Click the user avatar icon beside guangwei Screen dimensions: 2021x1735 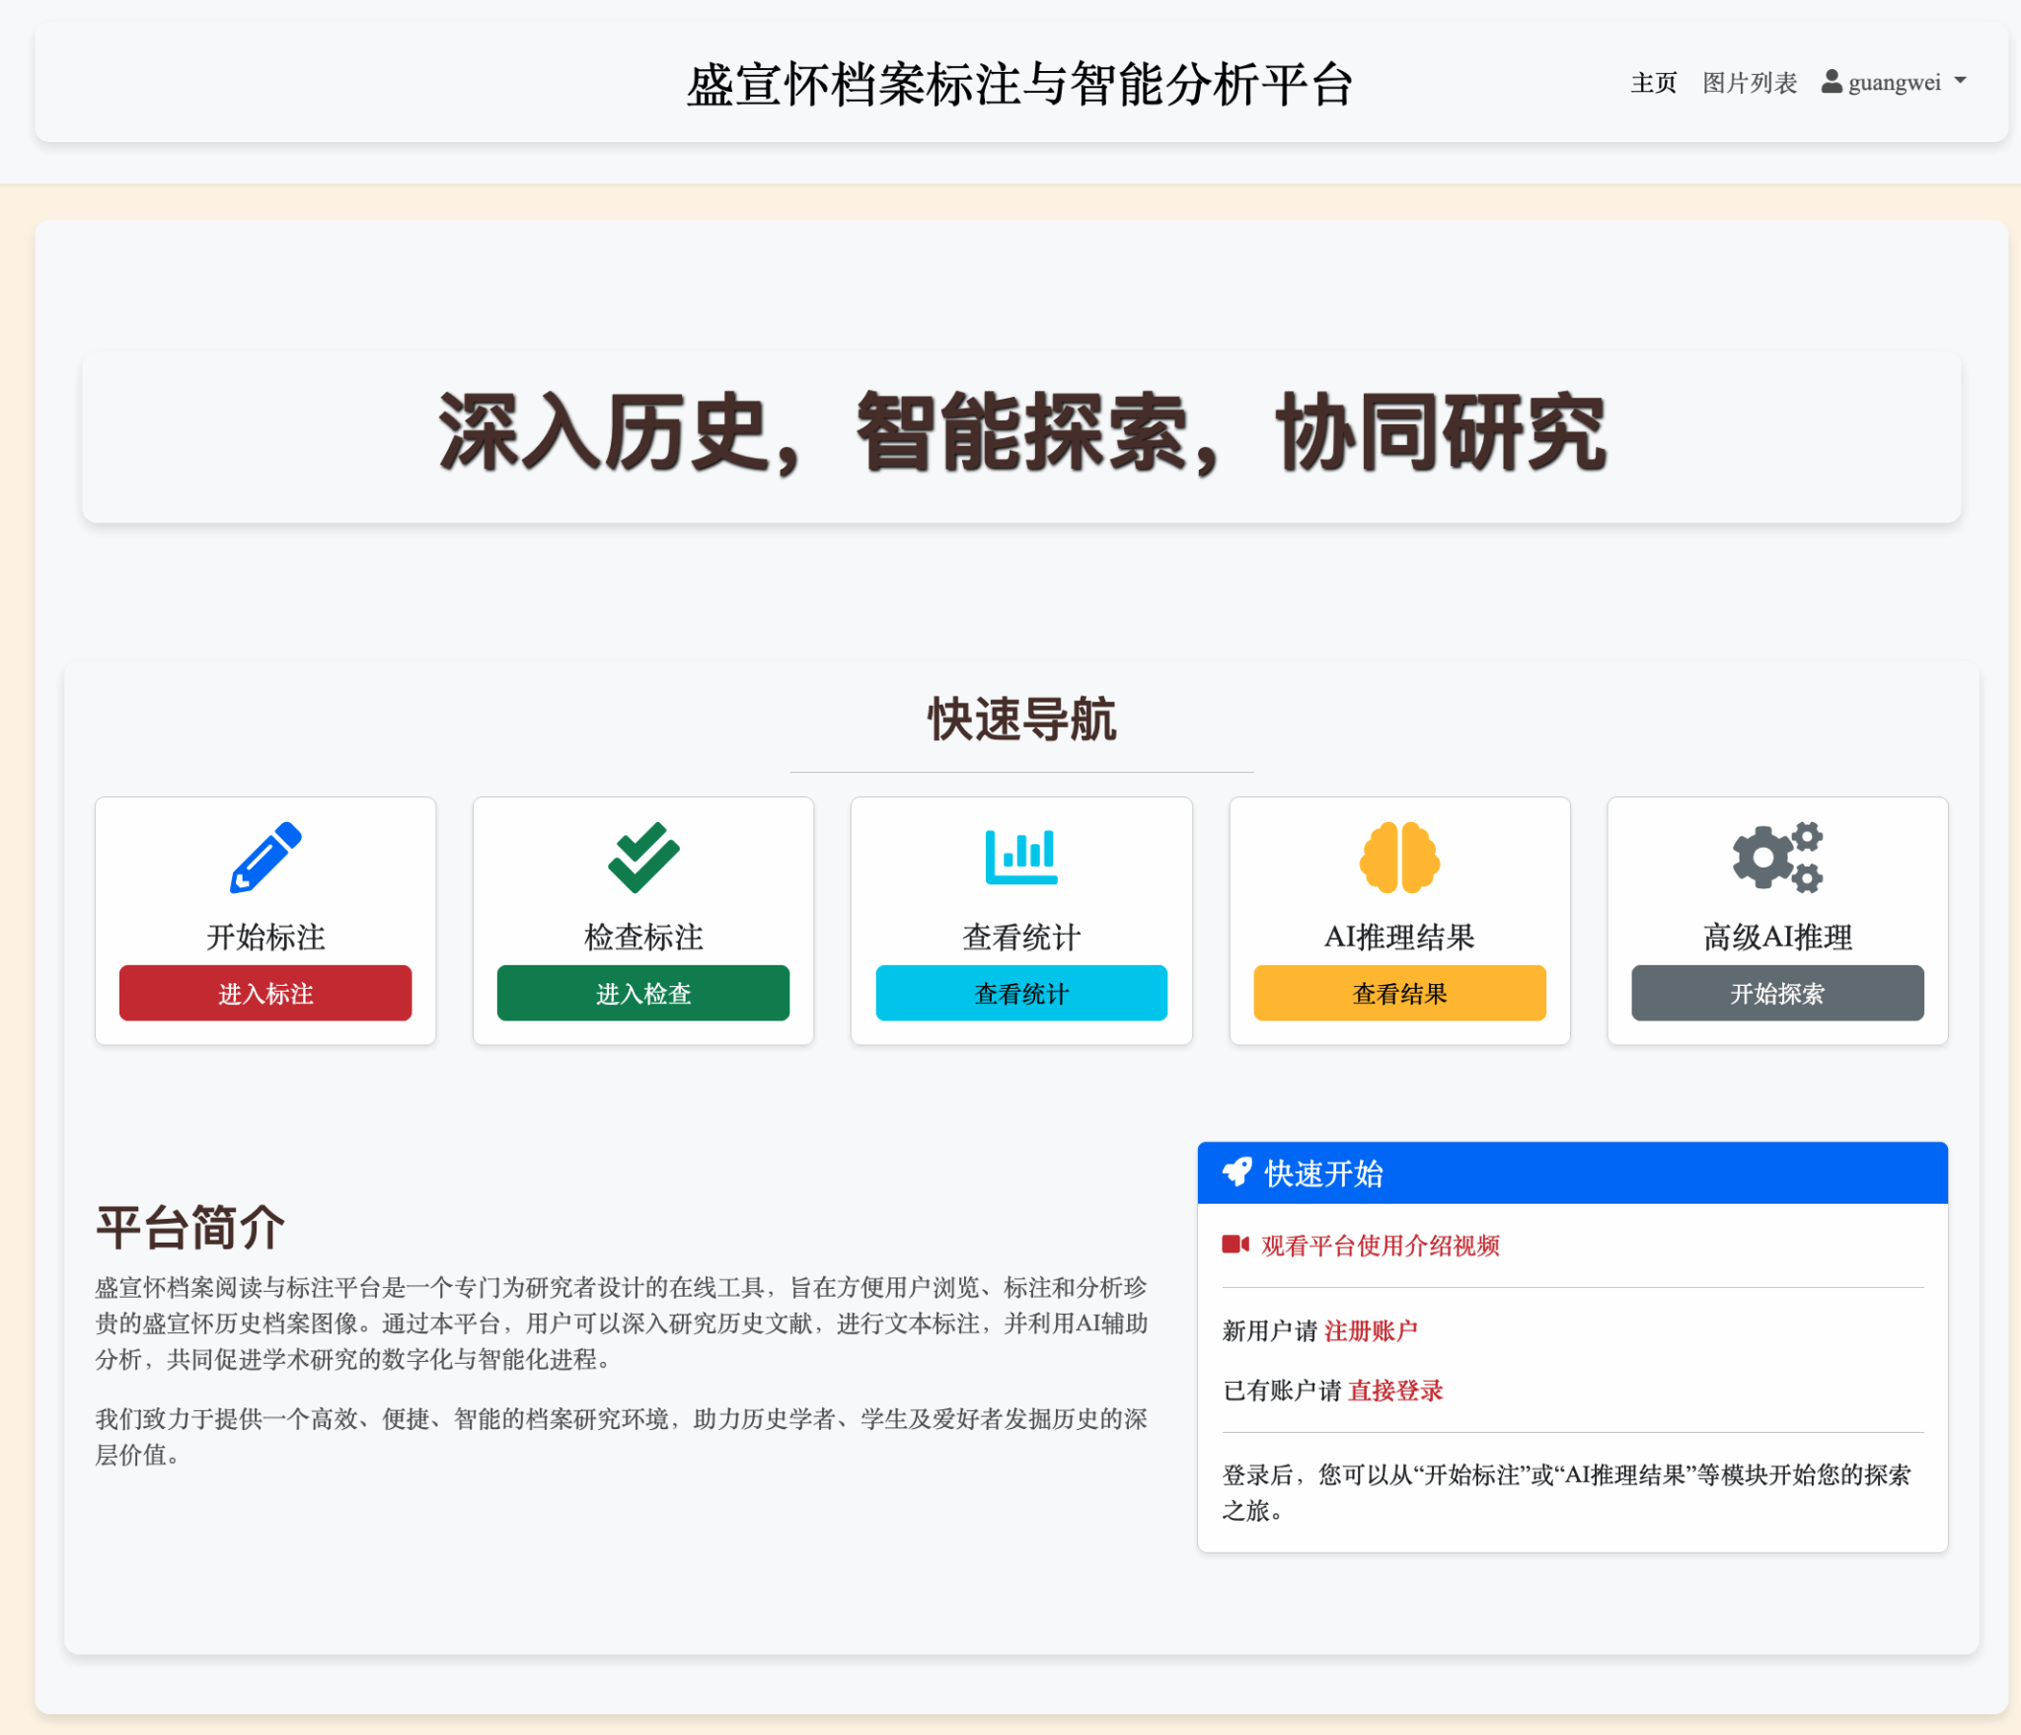tap(1832, 82)
